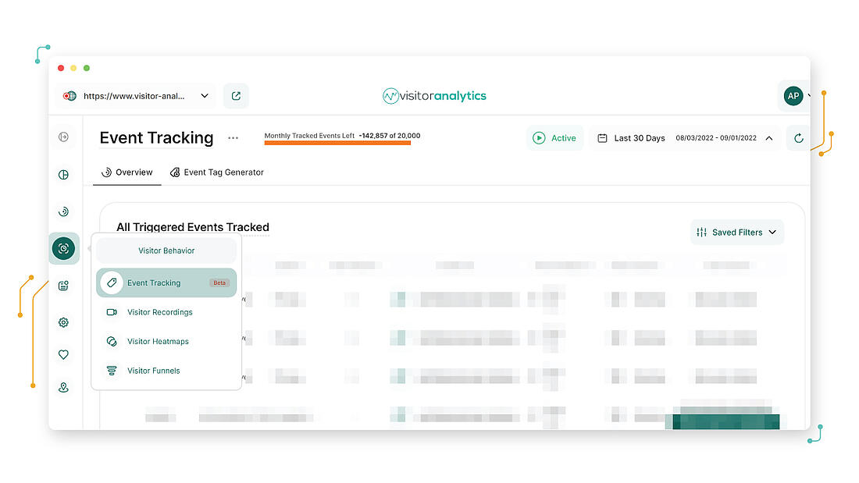Open website in new tab icon
Viewport: 859px width, 483px height.
click(x=236, y=96)
